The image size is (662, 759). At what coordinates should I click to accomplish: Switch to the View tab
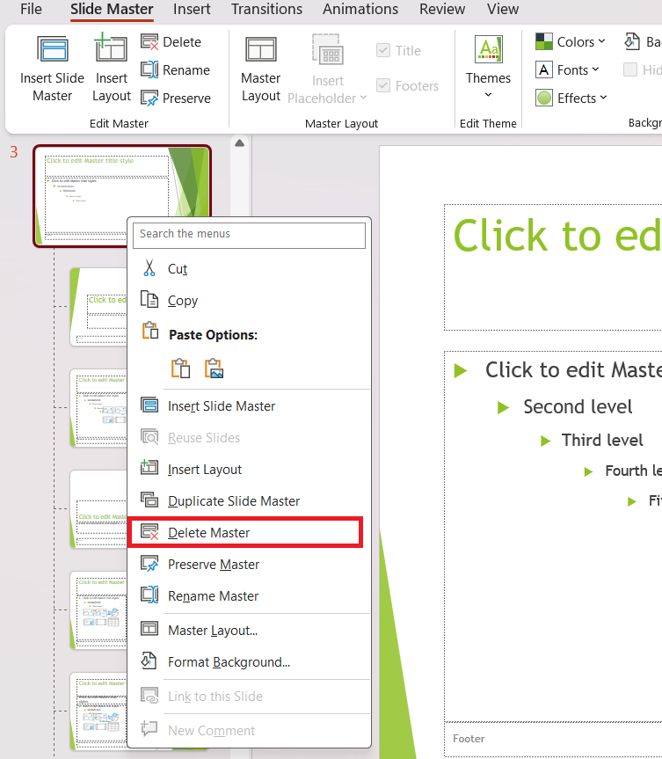click(503, 9)
